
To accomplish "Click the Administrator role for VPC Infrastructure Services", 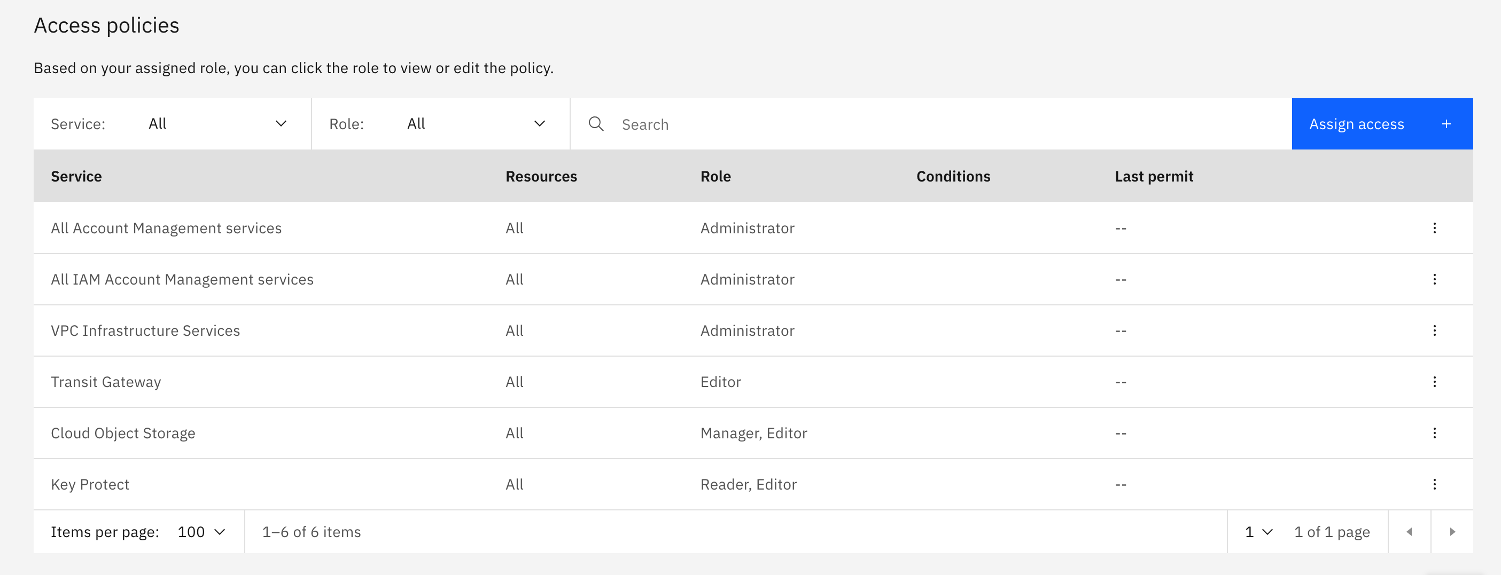I will point(748,330).
